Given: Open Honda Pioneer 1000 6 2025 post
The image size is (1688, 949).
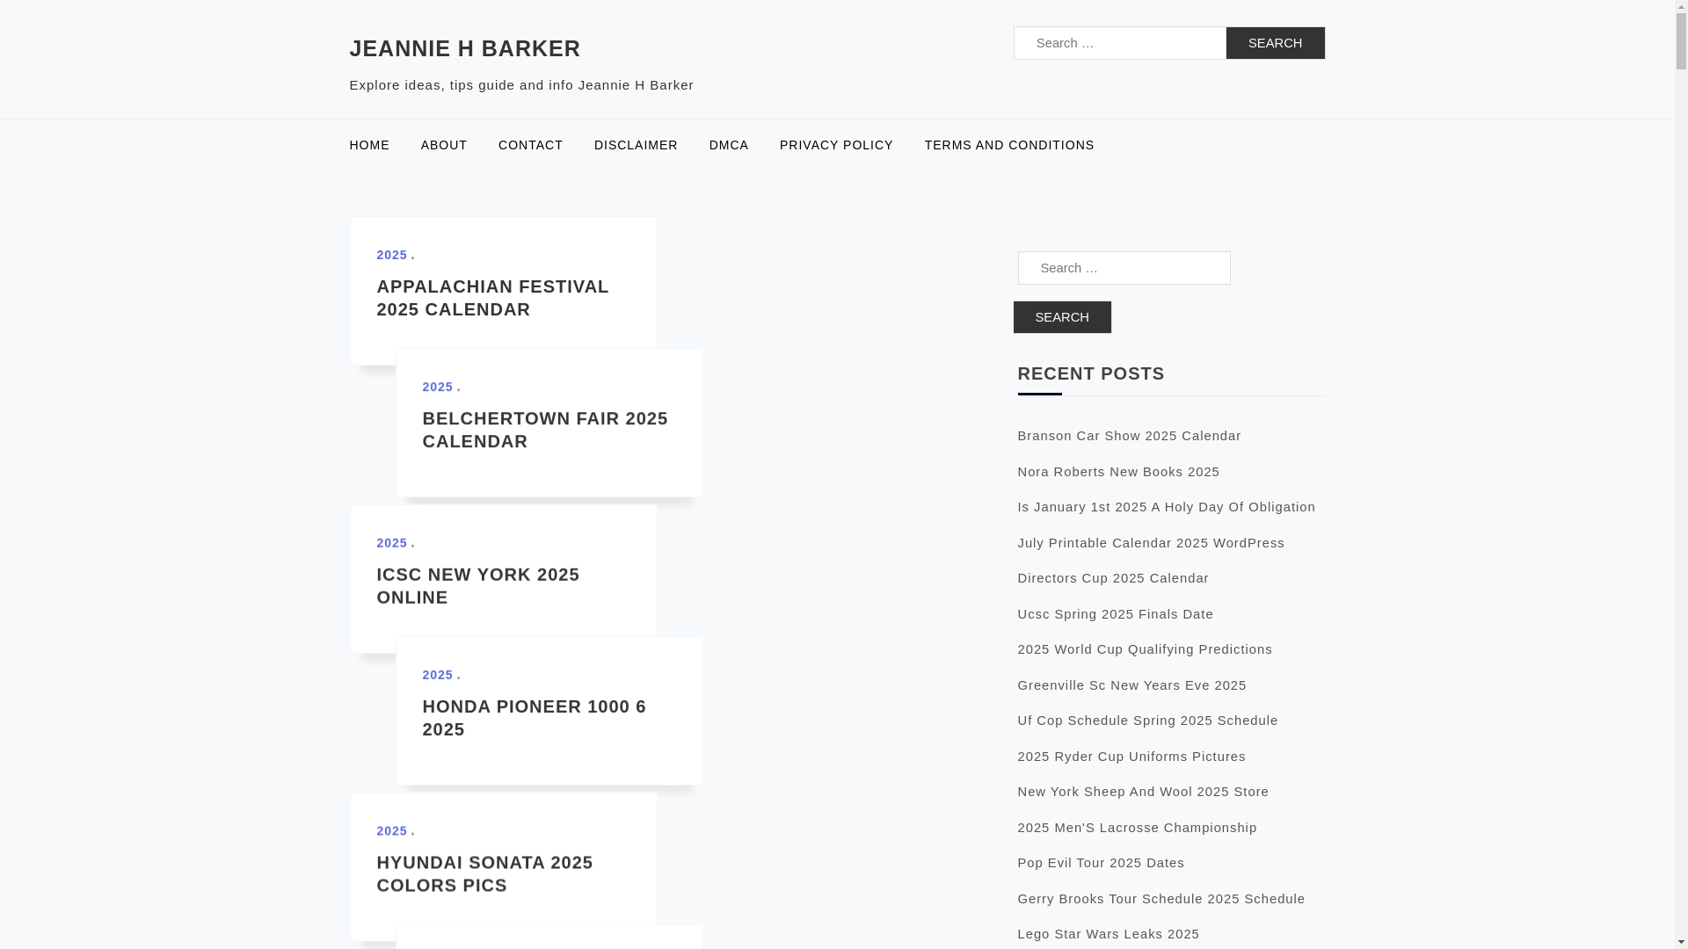Looking at the screenshot, I should [534, 718].
